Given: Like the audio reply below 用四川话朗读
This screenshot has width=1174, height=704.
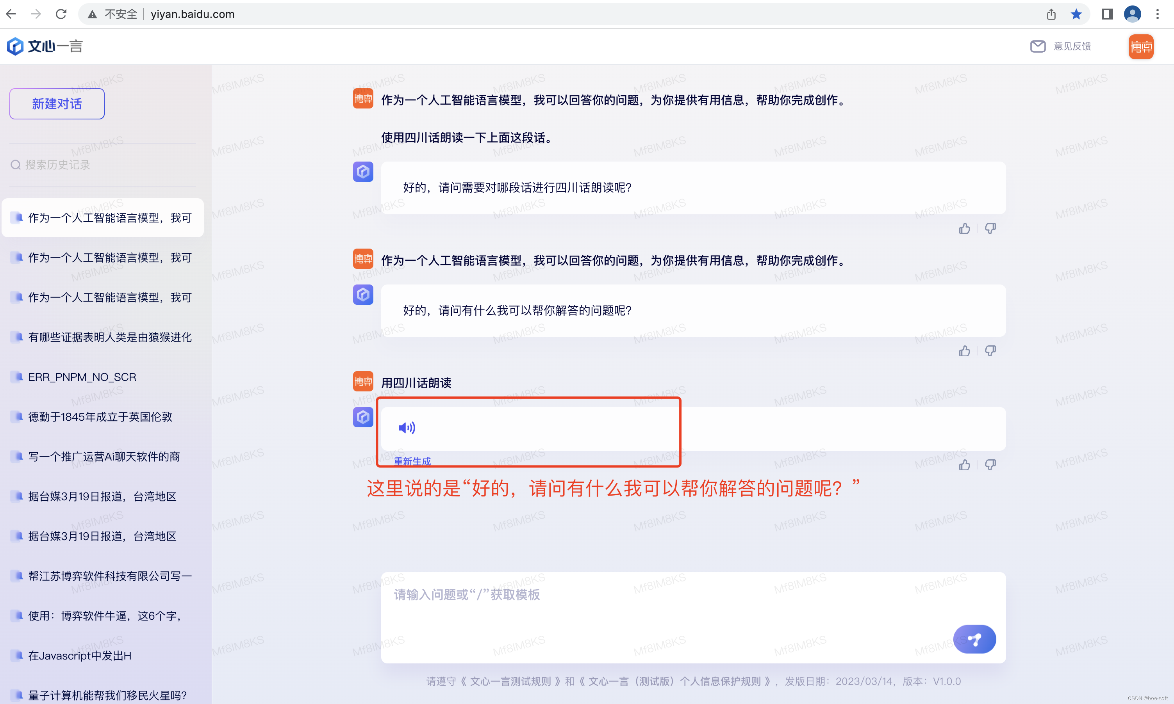Looking at the screenshot, I should (964, 465).
